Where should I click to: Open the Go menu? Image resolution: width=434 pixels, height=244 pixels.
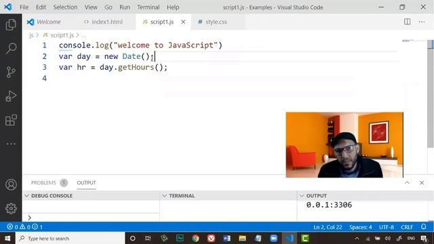tap(108, 7)
